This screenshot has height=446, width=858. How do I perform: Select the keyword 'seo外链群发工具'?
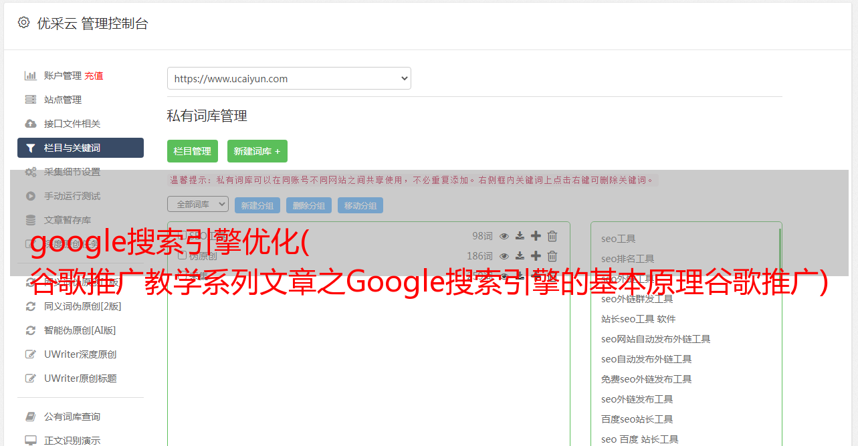(637, 299)
